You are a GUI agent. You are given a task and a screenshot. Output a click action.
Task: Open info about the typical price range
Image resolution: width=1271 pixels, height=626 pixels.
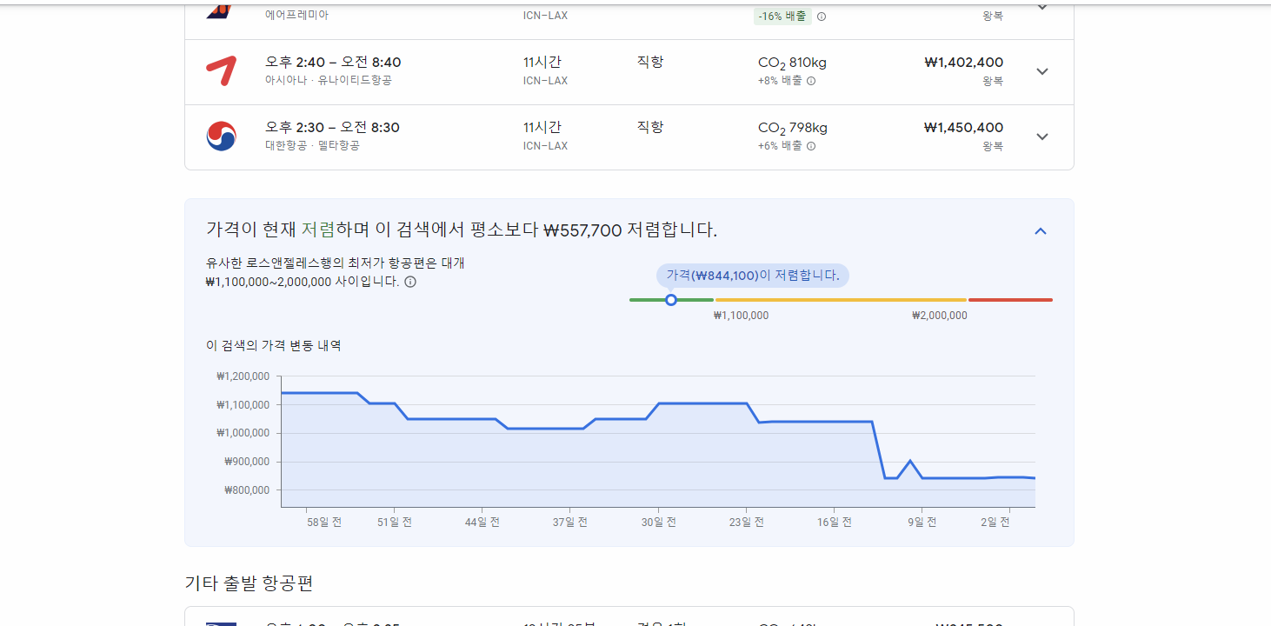pos(409,282)
